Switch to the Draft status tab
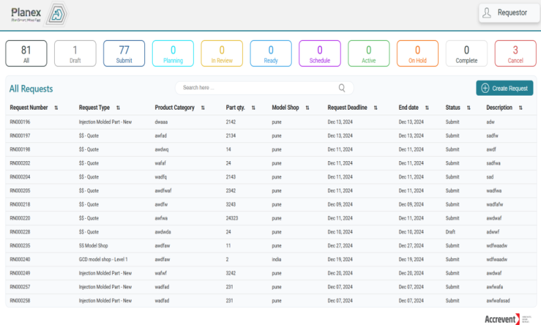 pos(75,54)
